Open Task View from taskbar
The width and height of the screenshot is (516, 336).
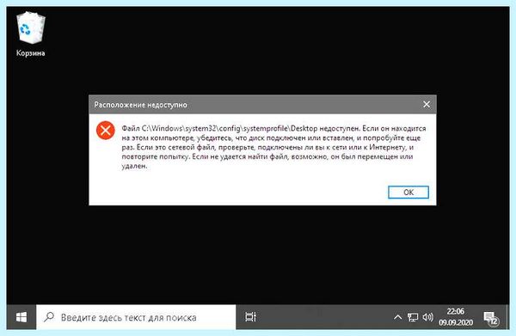(250, 317)
